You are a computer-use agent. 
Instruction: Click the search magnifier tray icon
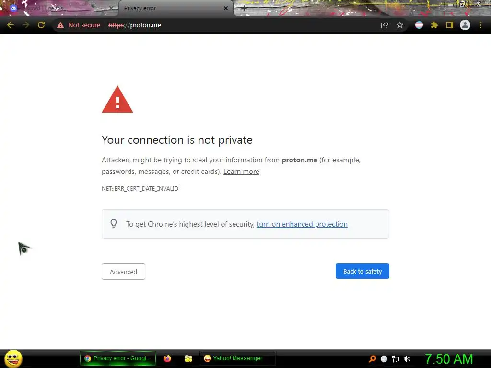pos(372,358)
